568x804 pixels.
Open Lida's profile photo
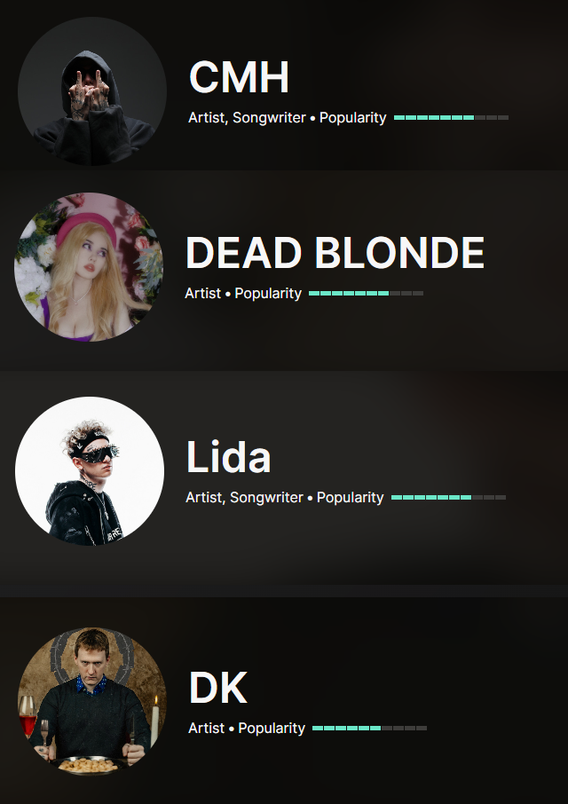coord(90,470)
